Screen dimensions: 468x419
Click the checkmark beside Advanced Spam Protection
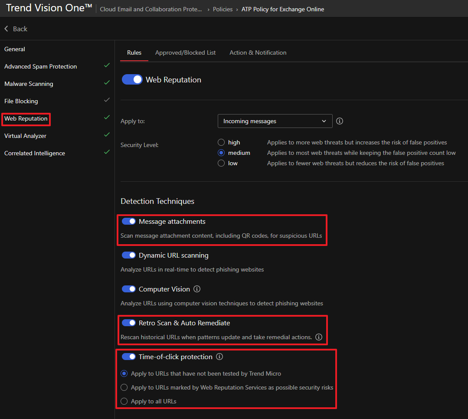tap(107, 65)
